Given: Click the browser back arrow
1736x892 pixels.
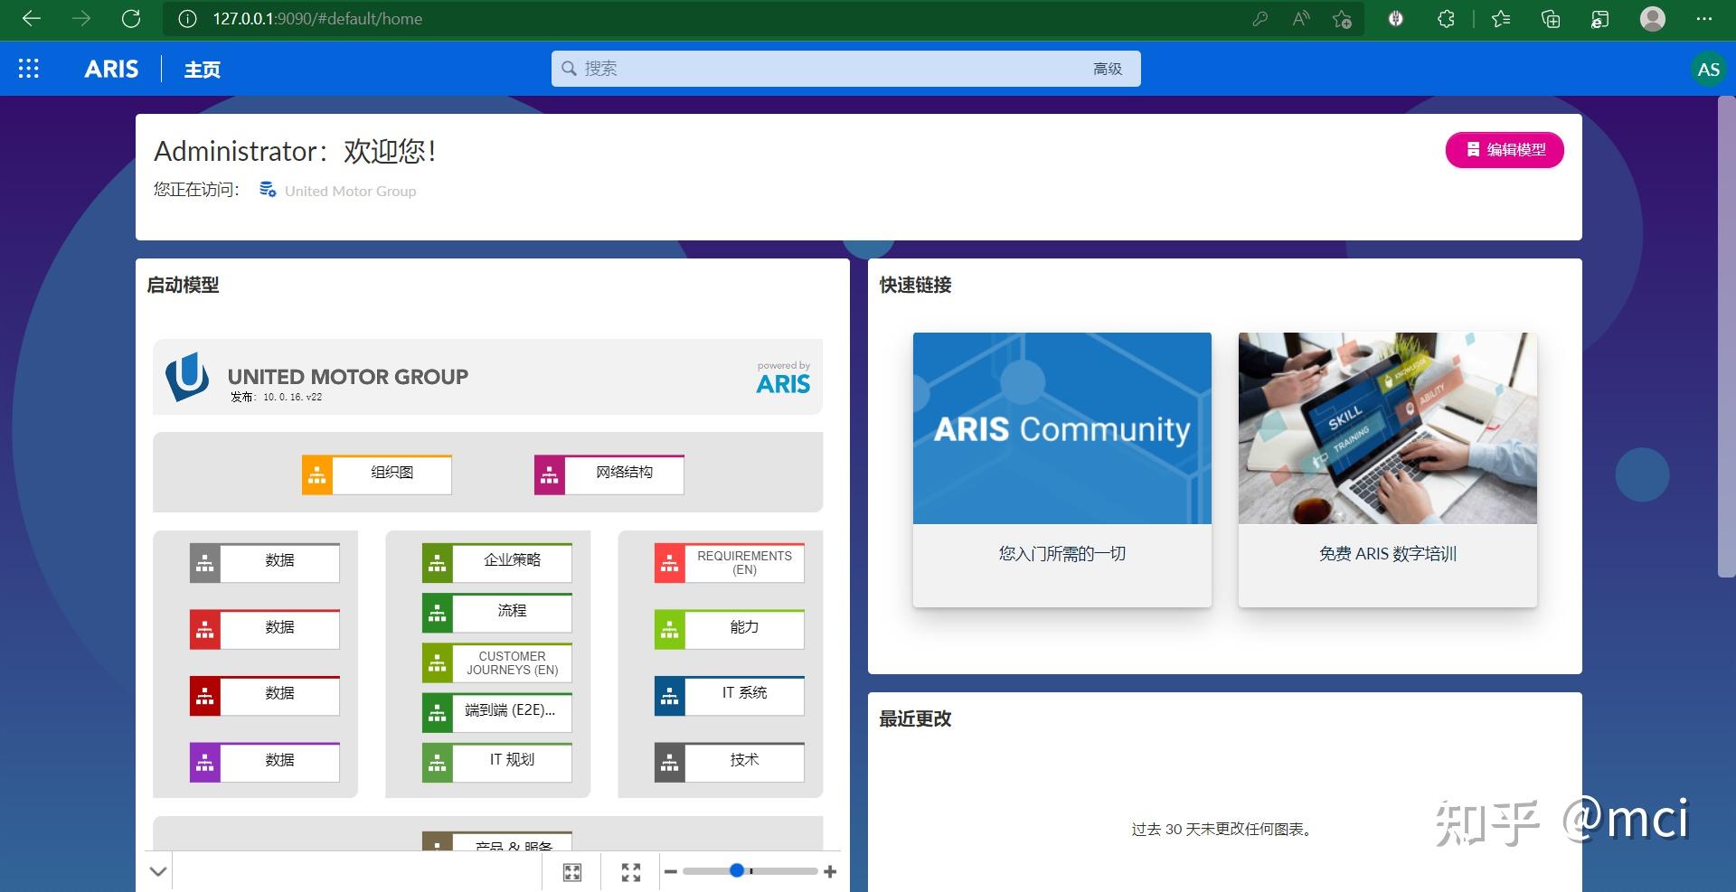Looking at the screenshot, I should click(x=32, y=19).
